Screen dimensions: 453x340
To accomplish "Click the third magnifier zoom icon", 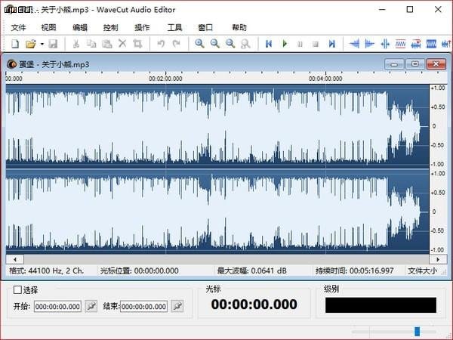I will pyautogui.click(x=230, y=44).
